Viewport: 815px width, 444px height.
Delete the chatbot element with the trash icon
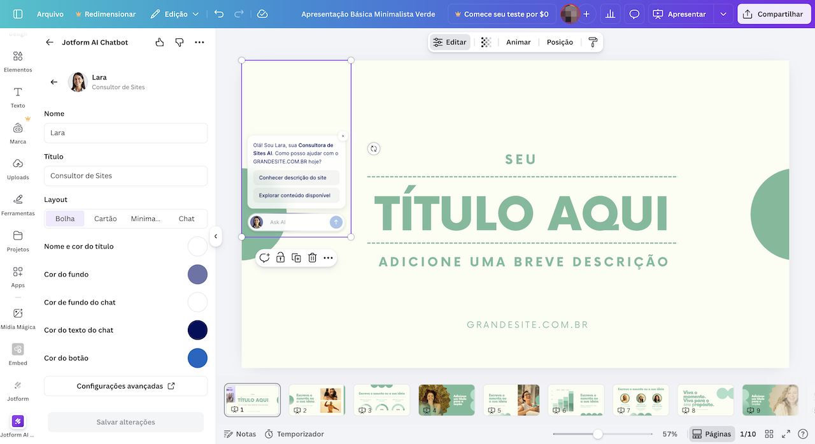click(312, 257)
